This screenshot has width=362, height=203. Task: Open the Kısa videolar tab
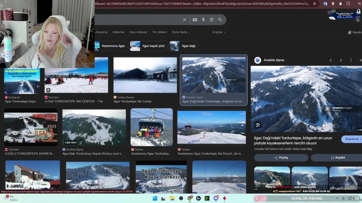click(x=138, y=32)
